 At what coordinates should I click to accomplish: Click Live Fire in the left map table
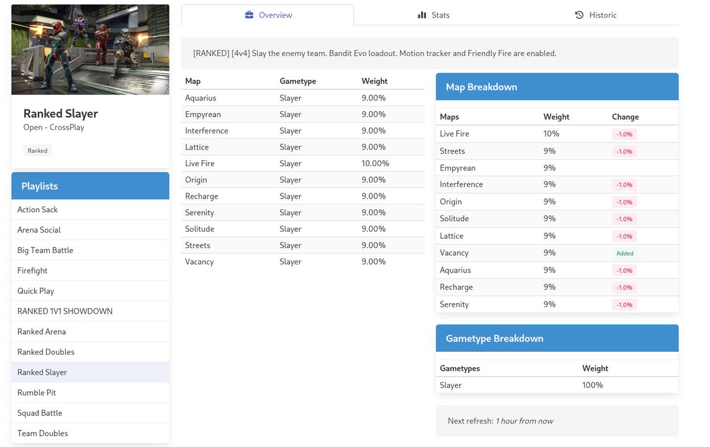(x=200, y=163)
